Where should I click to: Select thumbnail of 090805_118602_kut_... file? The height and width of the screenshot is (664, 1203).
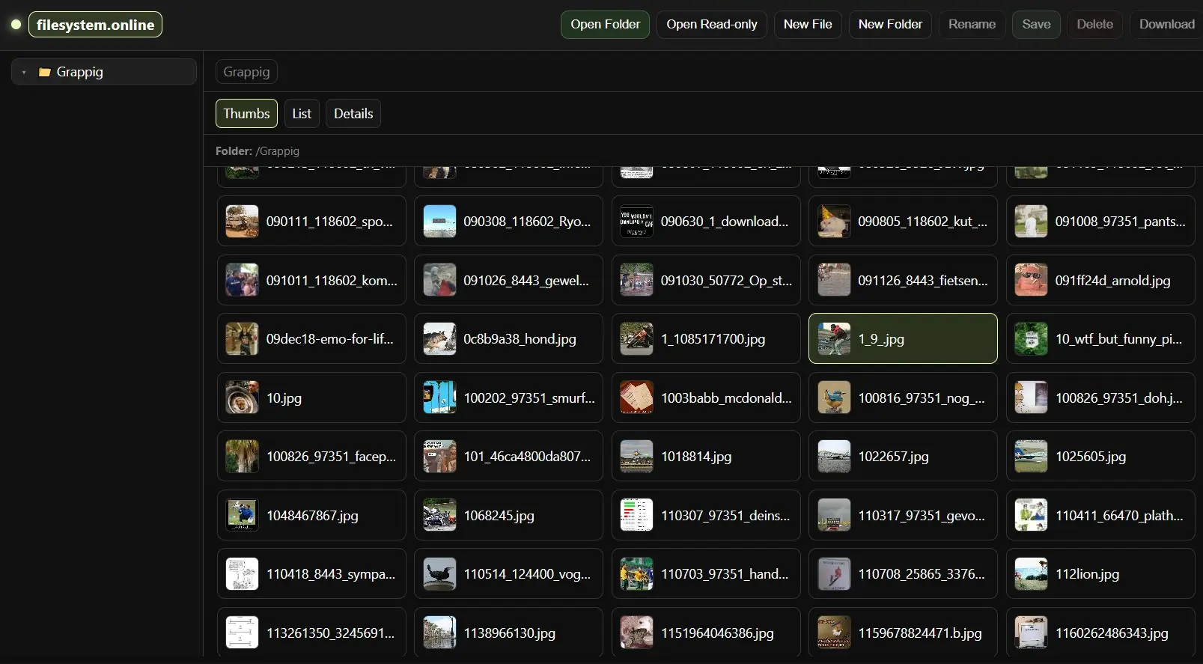point(834,222)
